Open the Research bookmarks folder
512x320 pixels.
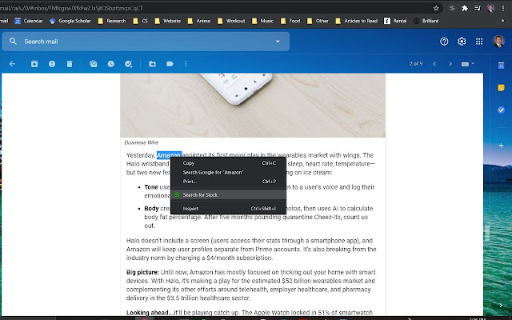coord(112,21)
